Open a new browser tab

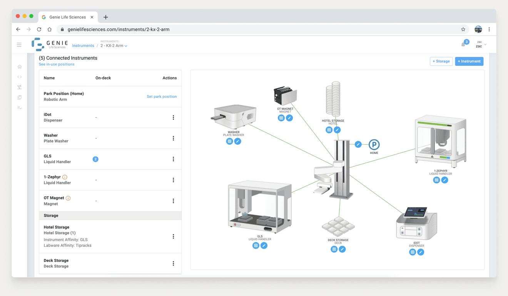pos(106,17)
